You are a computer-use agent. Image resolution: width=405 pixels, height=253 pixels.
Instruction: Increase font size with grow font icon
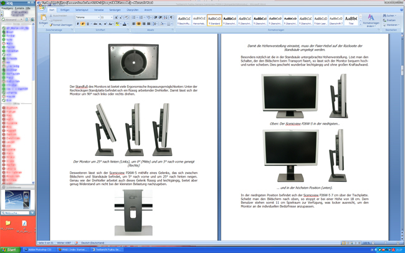(x=117, y=17)
